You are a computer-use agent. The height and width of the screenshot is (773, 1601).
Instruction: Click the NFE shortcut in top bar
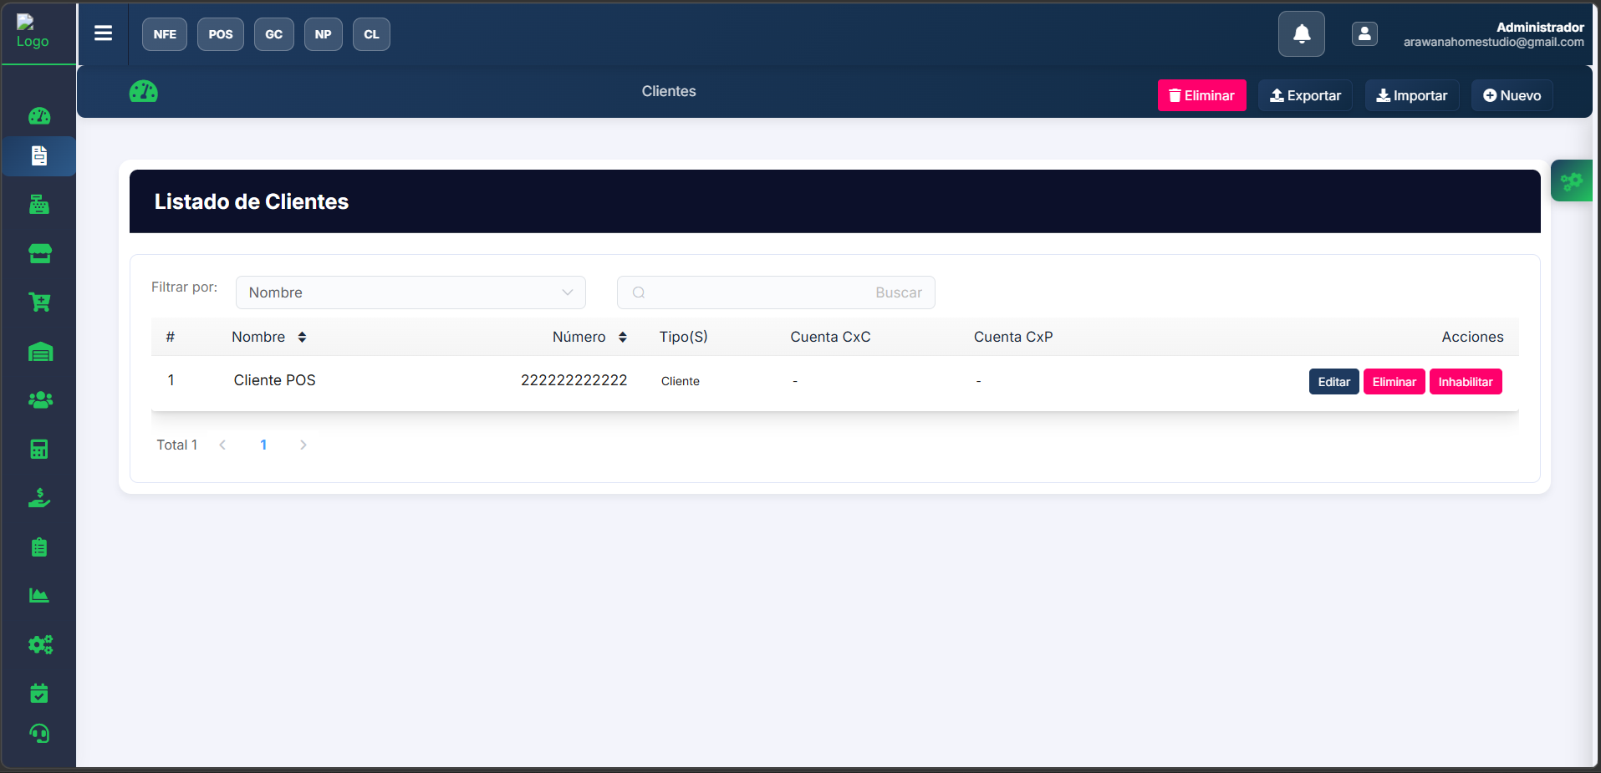(165, 34)
